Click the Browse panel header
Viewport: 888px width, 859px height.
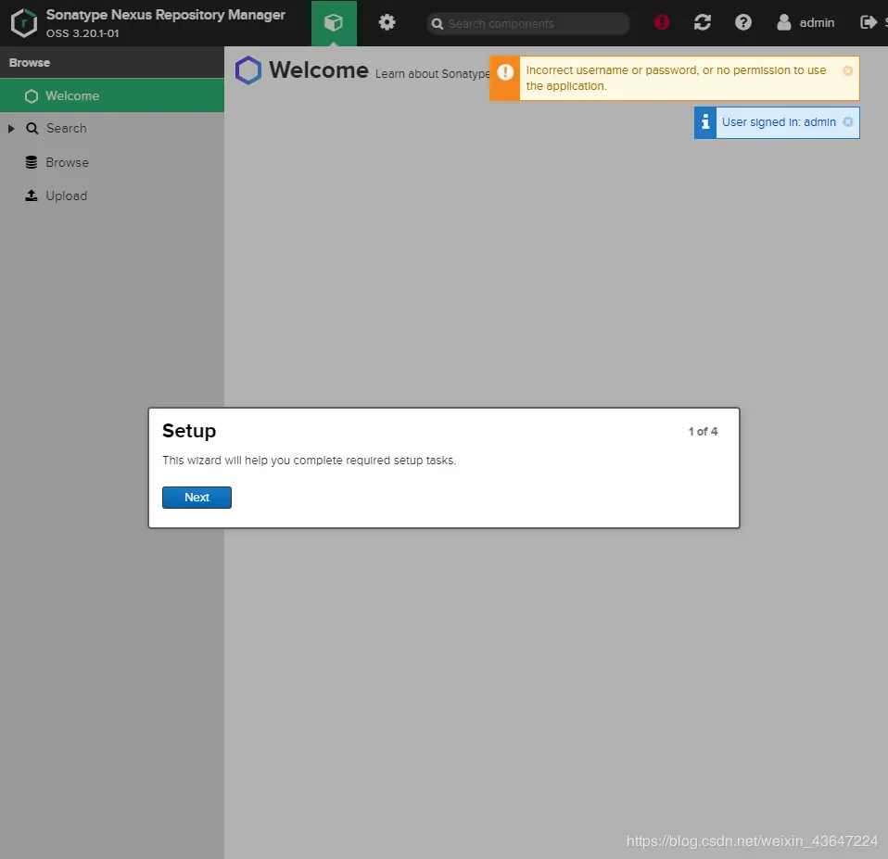(112, 62)
